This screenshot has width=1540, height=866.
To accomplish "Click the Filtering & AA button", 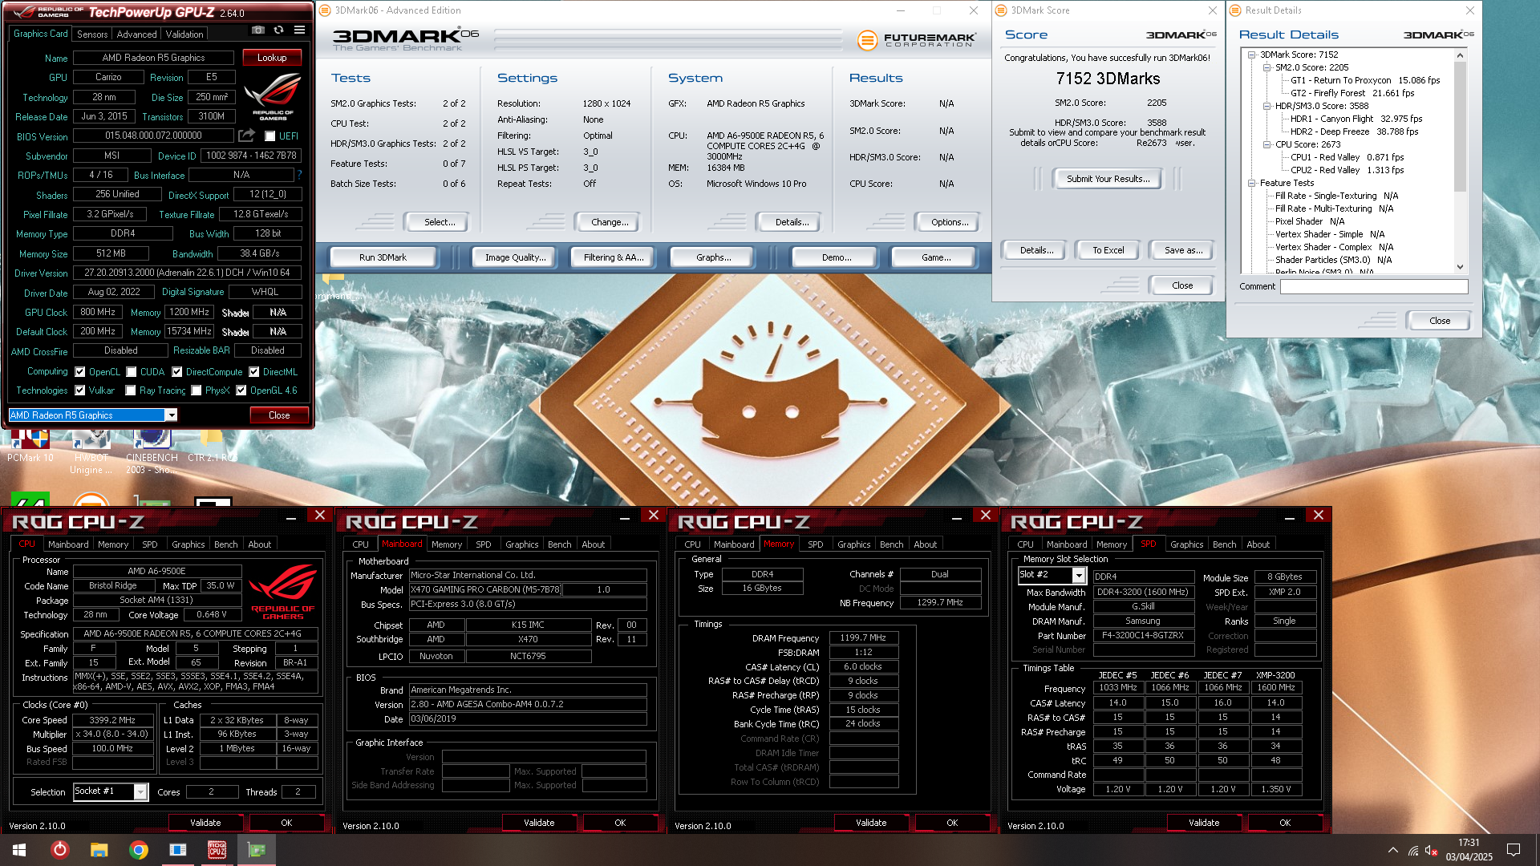I will click(614, 257).
